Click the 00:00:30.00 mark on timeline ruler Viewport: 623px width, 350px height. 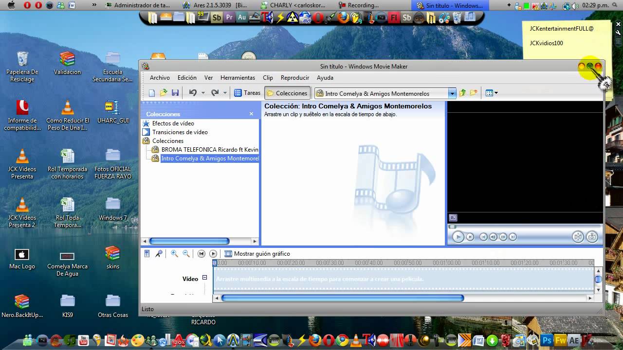[330, 262]
